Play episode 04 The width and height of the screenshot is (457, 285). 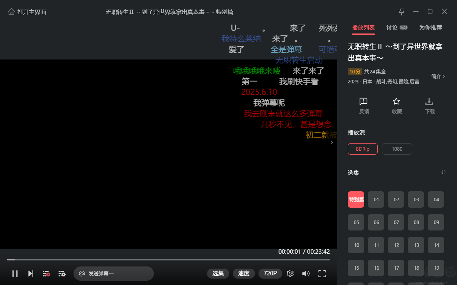pyautogui.click(x=436, y=199)
